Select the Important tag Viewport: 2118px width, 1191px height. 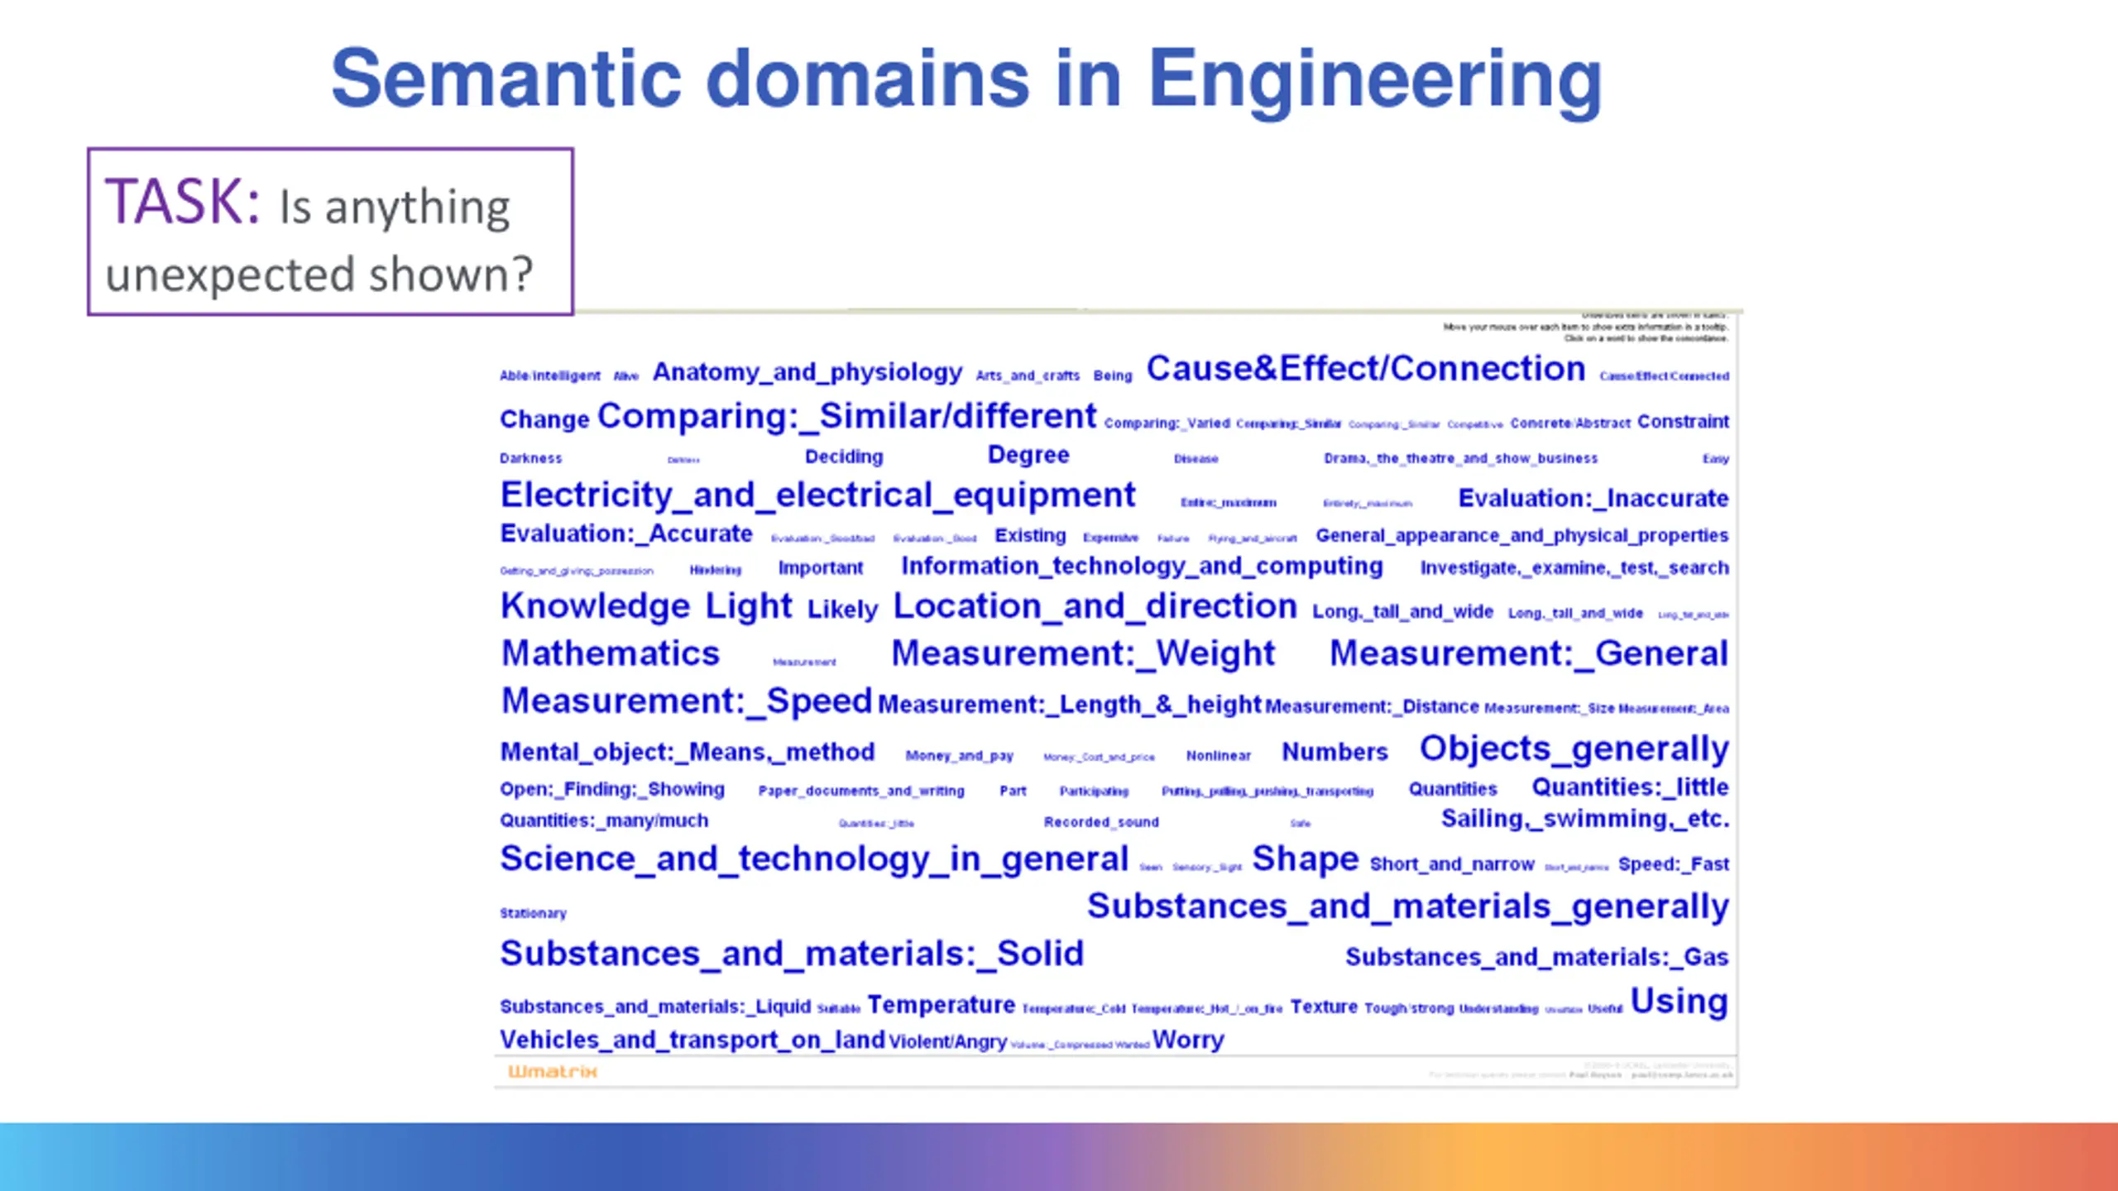point(821,568)
